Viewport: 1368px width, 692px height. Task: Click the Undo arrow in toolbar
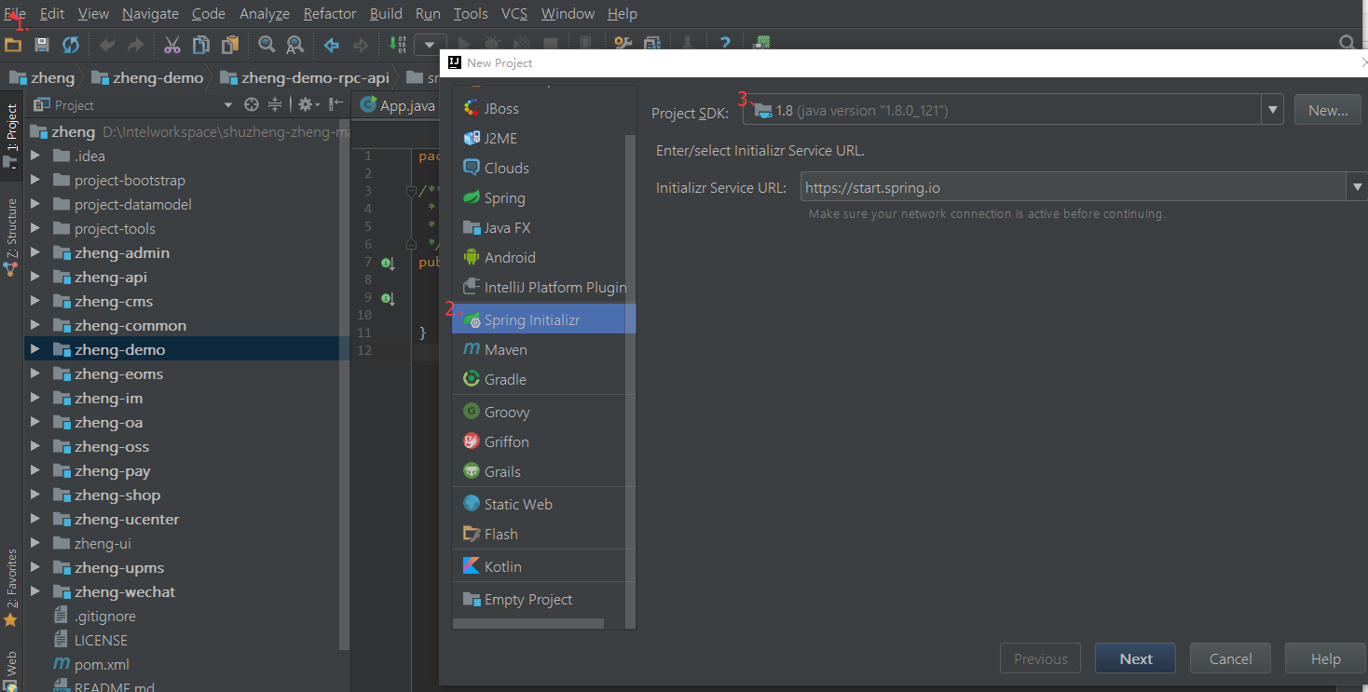coord(107,44)
